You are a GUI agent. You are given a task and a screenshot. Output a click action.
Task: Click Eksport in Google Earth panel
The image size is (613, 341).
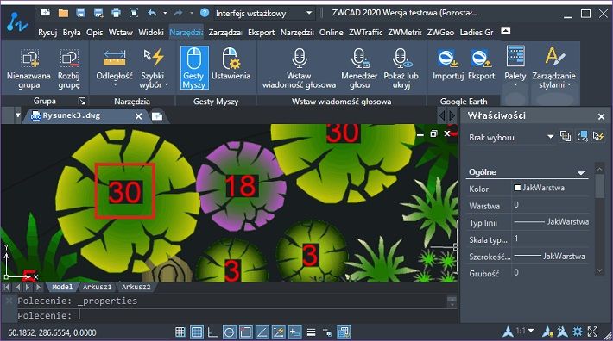[481, 65]
